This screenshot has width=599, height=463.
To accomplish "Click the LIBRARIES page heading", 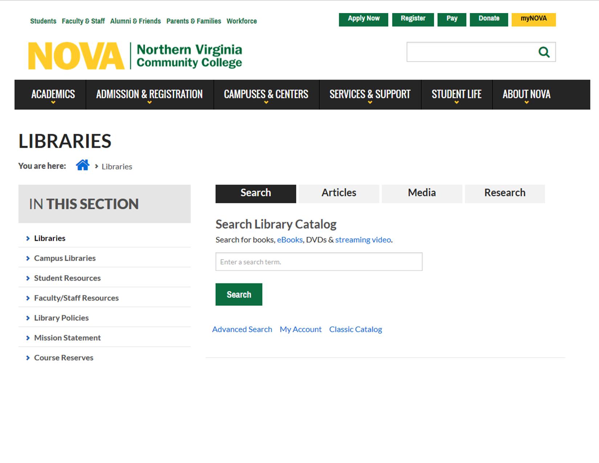I will coord(65,141).
